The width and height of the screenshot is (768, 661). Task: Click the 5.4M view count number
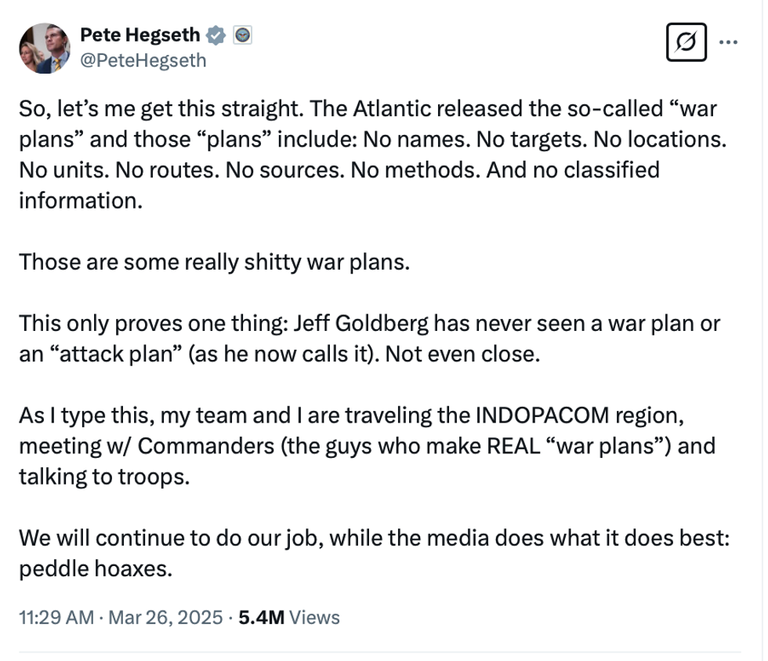point(261,617)
